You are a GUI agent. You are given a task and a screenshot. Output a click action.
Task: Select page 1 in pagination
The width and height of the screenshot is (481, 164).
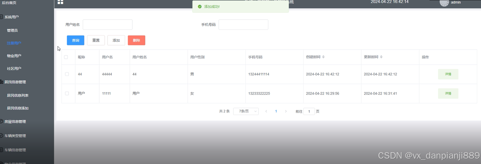click(276, 111)
